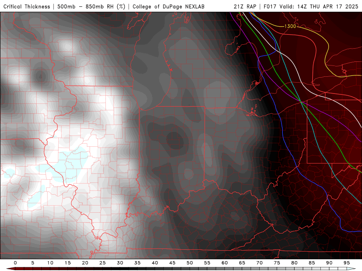Click the "F017" forecast hour text
The height and width of the screenshot is (271, 362).
[270, 6]
